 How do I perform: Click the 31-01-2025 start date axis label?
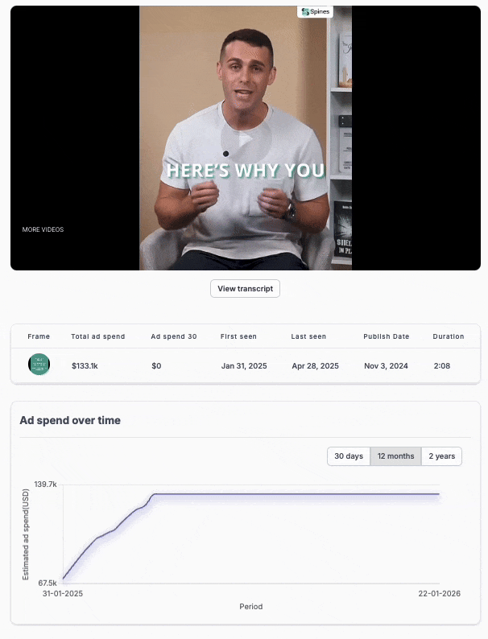coord(63,593)
